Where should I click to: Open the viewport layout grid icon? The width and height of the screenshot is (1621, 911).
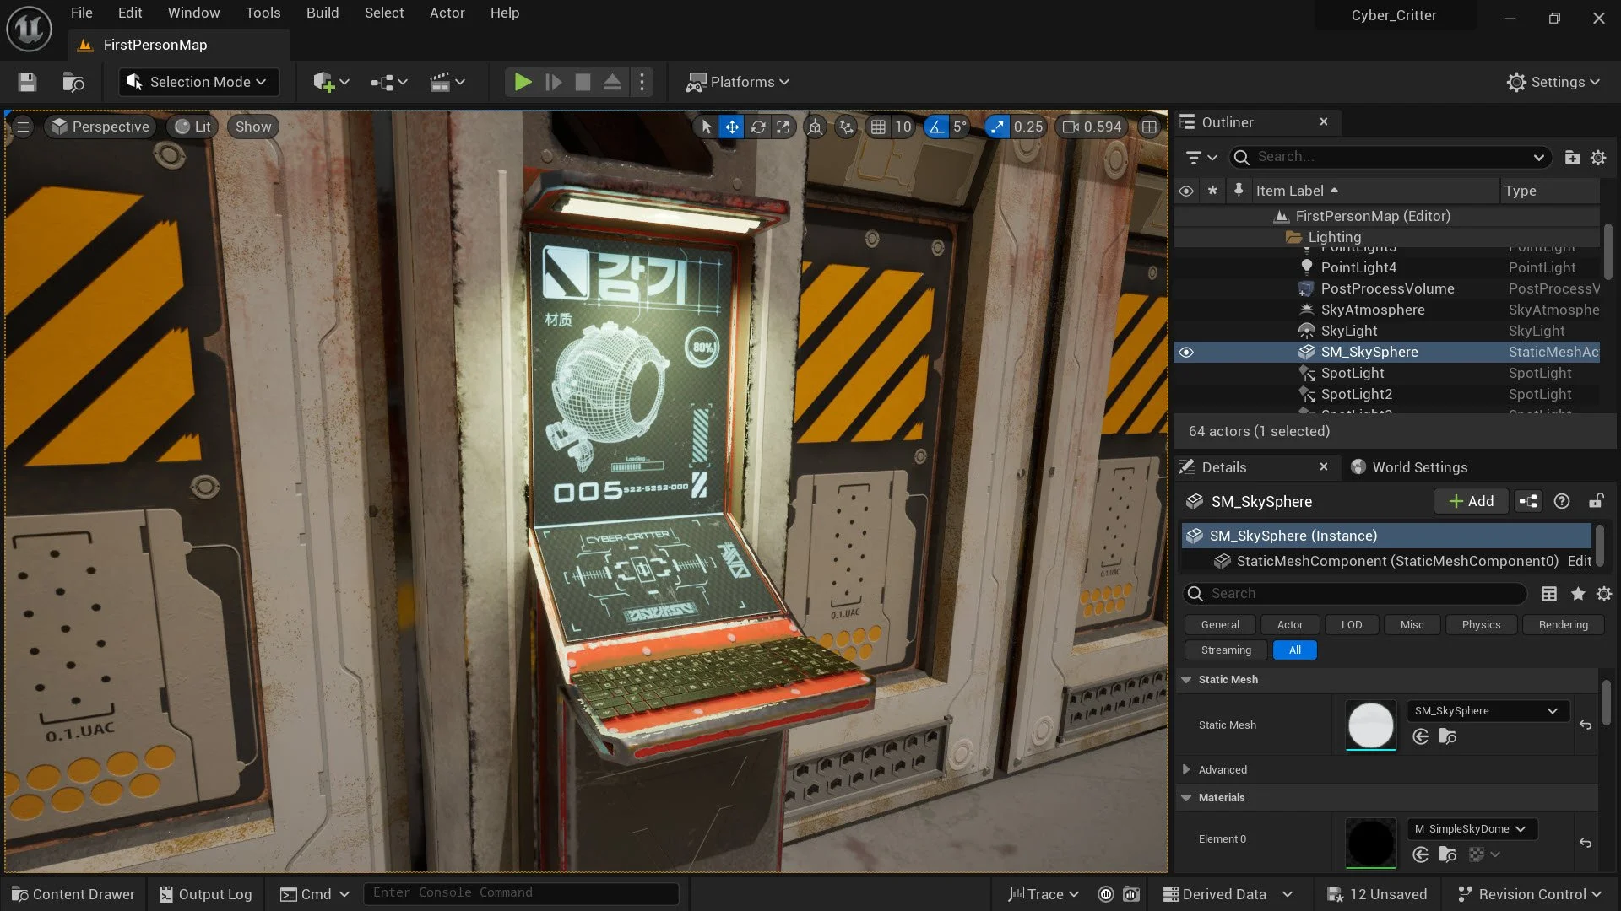click(1149, 127)
